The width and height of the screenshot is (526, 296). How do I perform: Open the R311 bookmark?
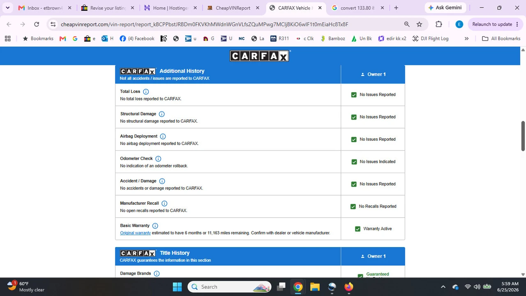point(280,39)
